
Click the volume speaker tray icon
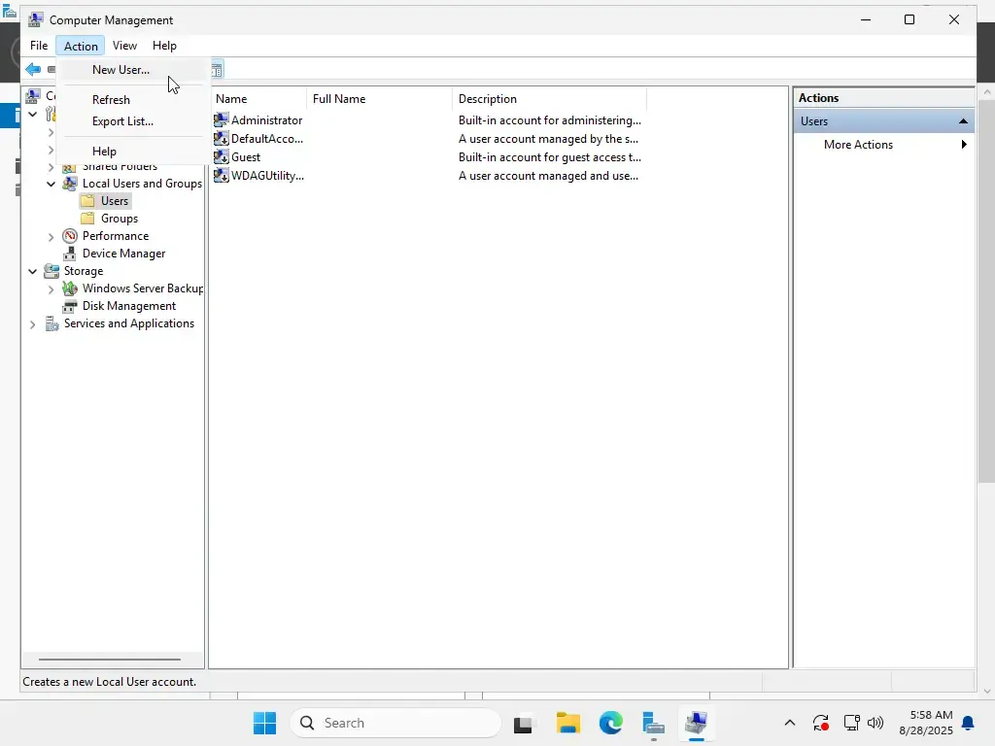coord(875,723)
